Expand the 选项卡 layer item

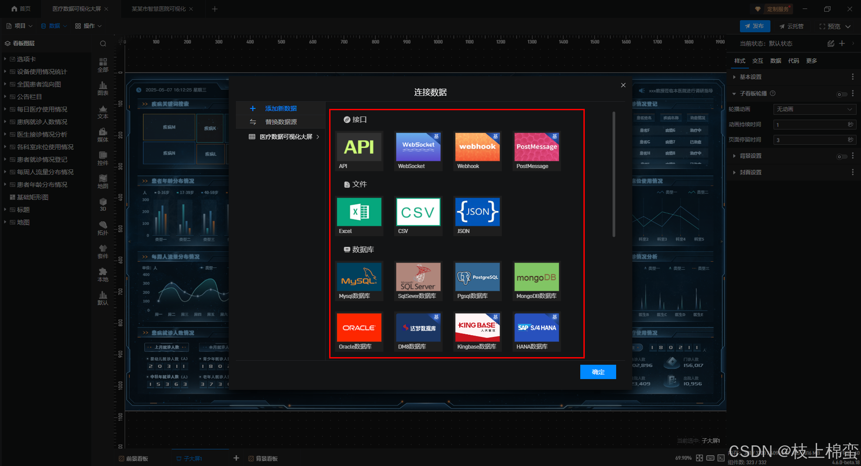[x=5, y=59]
